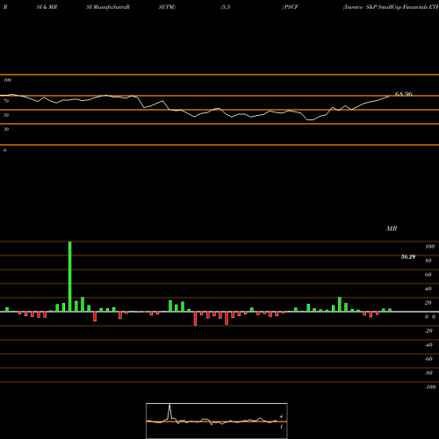Click the RSI axis label 30
The height and width of the screenshot is (439, 439).
coord(6,129)
